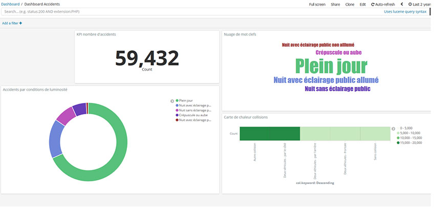Click the pink Nuit sans éclairage legend dot
The width and height of the screenshot is (434, 210).
[x=177, y=110]
